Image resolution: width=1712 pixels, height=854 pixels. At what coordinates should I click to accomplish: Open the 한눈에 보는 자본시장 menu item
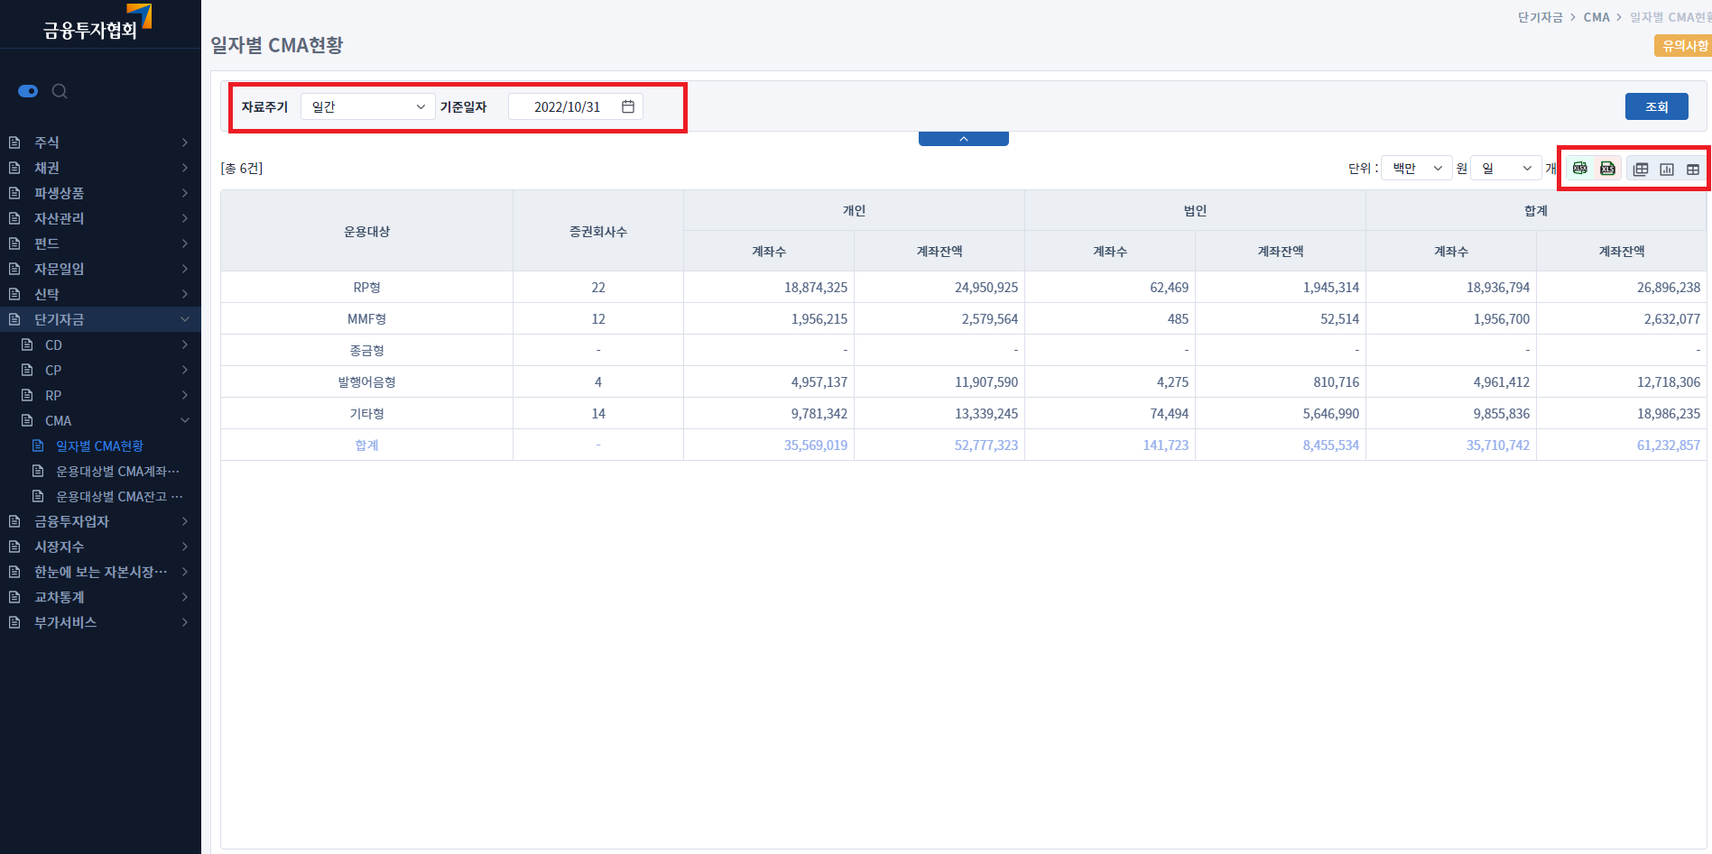coord(100,572)
